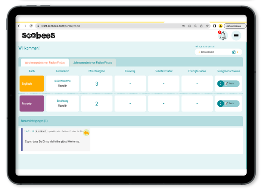The width and height of the screenshot is (262, 191).
Task: Click the R.NORWIG sender tag
Action: 41,131
